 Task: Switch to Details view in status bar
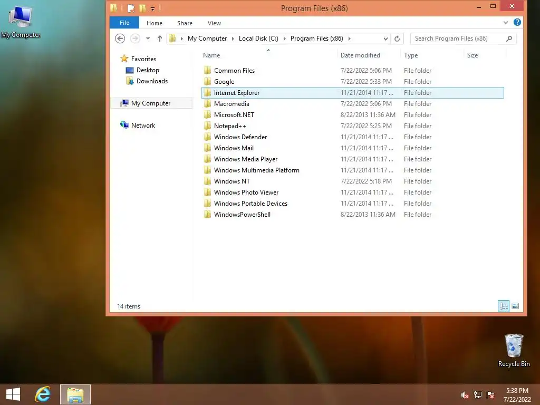click(504, 306)
